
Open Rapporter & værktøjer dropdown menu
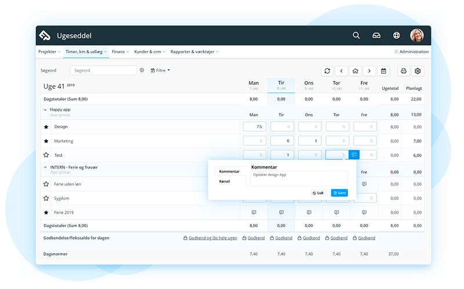(195, 52)
